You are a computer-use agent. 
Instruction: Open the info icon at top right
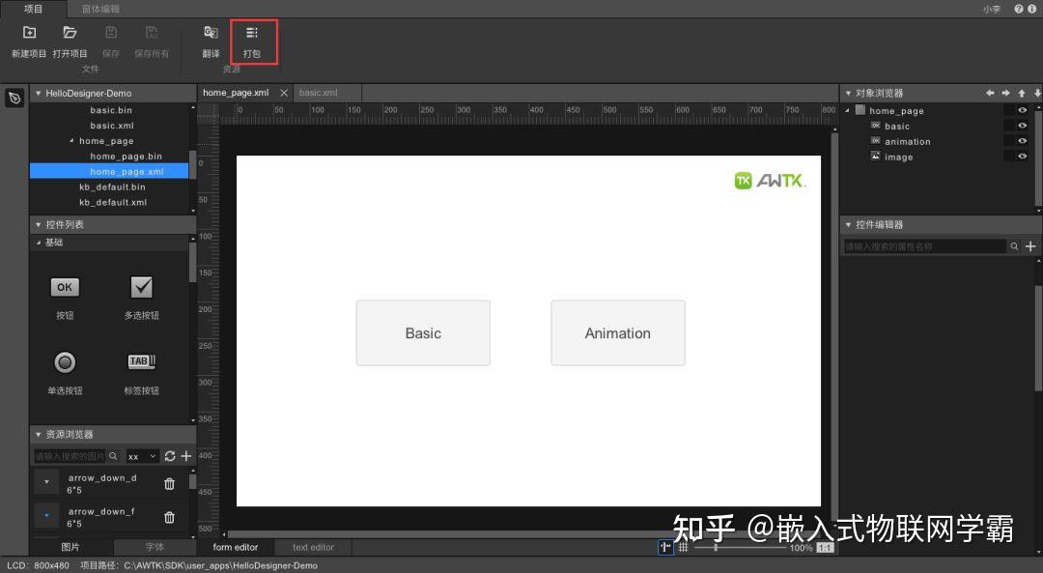(1032, 9)
